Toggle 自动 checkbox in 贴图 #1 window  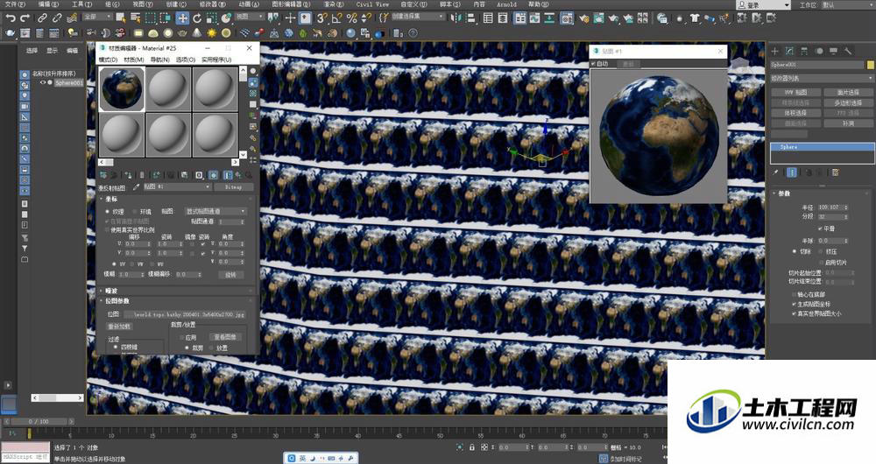point(593,64)
